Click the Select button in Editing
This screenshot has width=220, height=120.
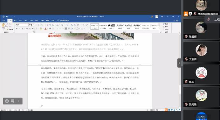point(166,29)
